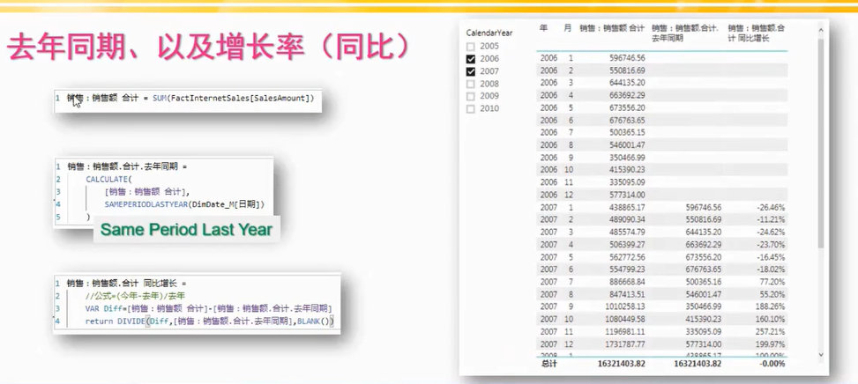Select the 506399.27 sales value

click(625, 245)
